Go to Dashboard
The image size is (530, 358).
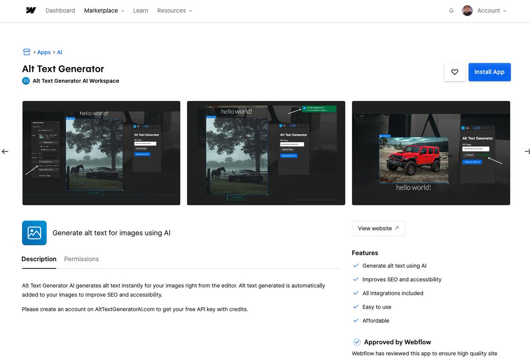[60, 11]
